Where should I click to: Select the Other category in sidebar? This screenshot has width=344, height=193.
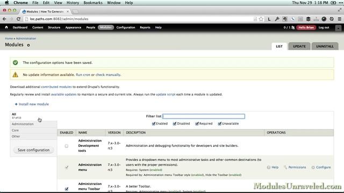[33, 136]
